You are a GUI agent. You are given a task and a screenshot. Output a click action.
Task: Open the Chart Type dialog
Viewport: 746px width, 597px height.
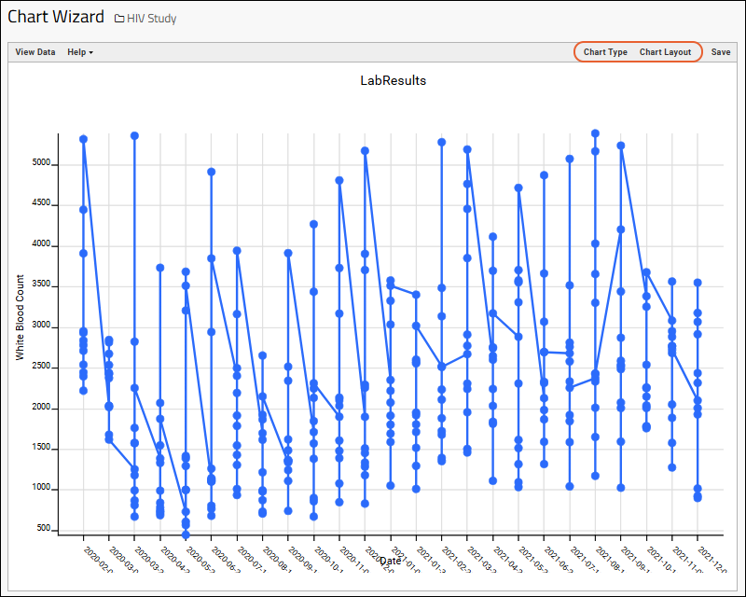605,52
